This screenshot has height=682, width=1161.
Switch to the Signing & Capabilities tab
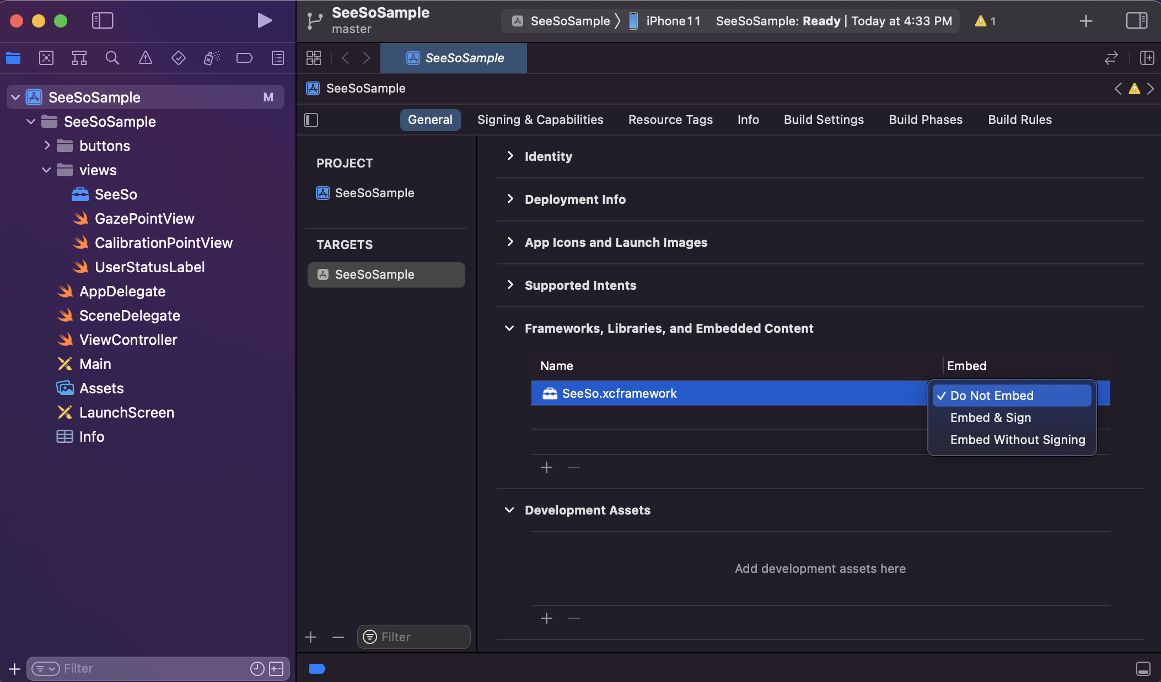pos(540,120)
